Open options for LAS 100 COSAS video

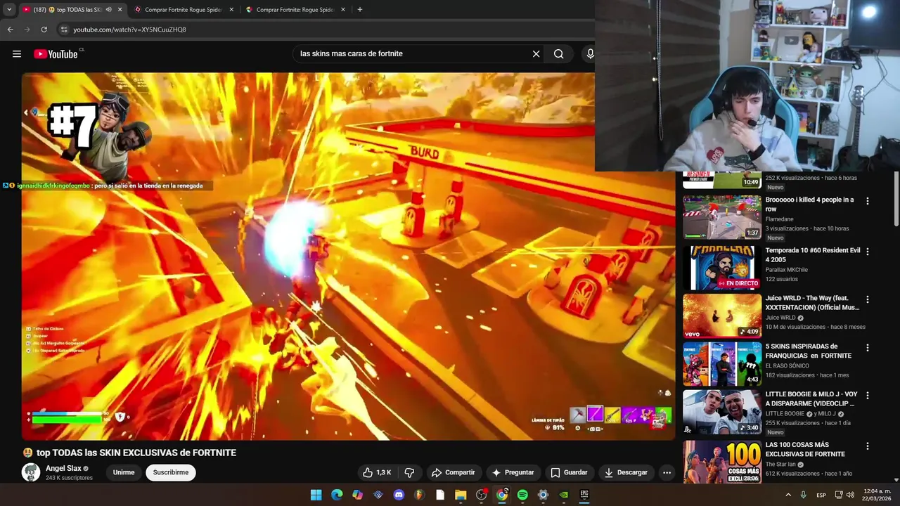[867, 446]
